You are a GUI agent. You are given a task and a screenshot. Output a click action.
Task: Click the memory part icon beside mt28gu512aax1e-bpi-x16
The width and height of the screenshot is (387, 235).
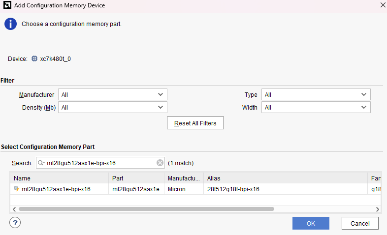pyautogui.click(x=17, y=189)
